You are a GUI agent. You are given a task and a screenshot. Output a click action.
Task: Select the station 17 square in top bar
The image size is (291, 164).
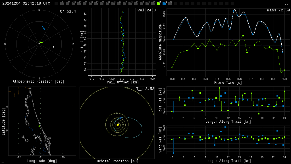tap(153, 3)
